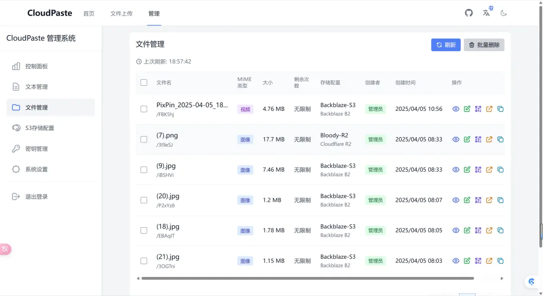Open 控制面板 in sidebar
The width and height of the screenshot is (543, 296).
[51, 66]
